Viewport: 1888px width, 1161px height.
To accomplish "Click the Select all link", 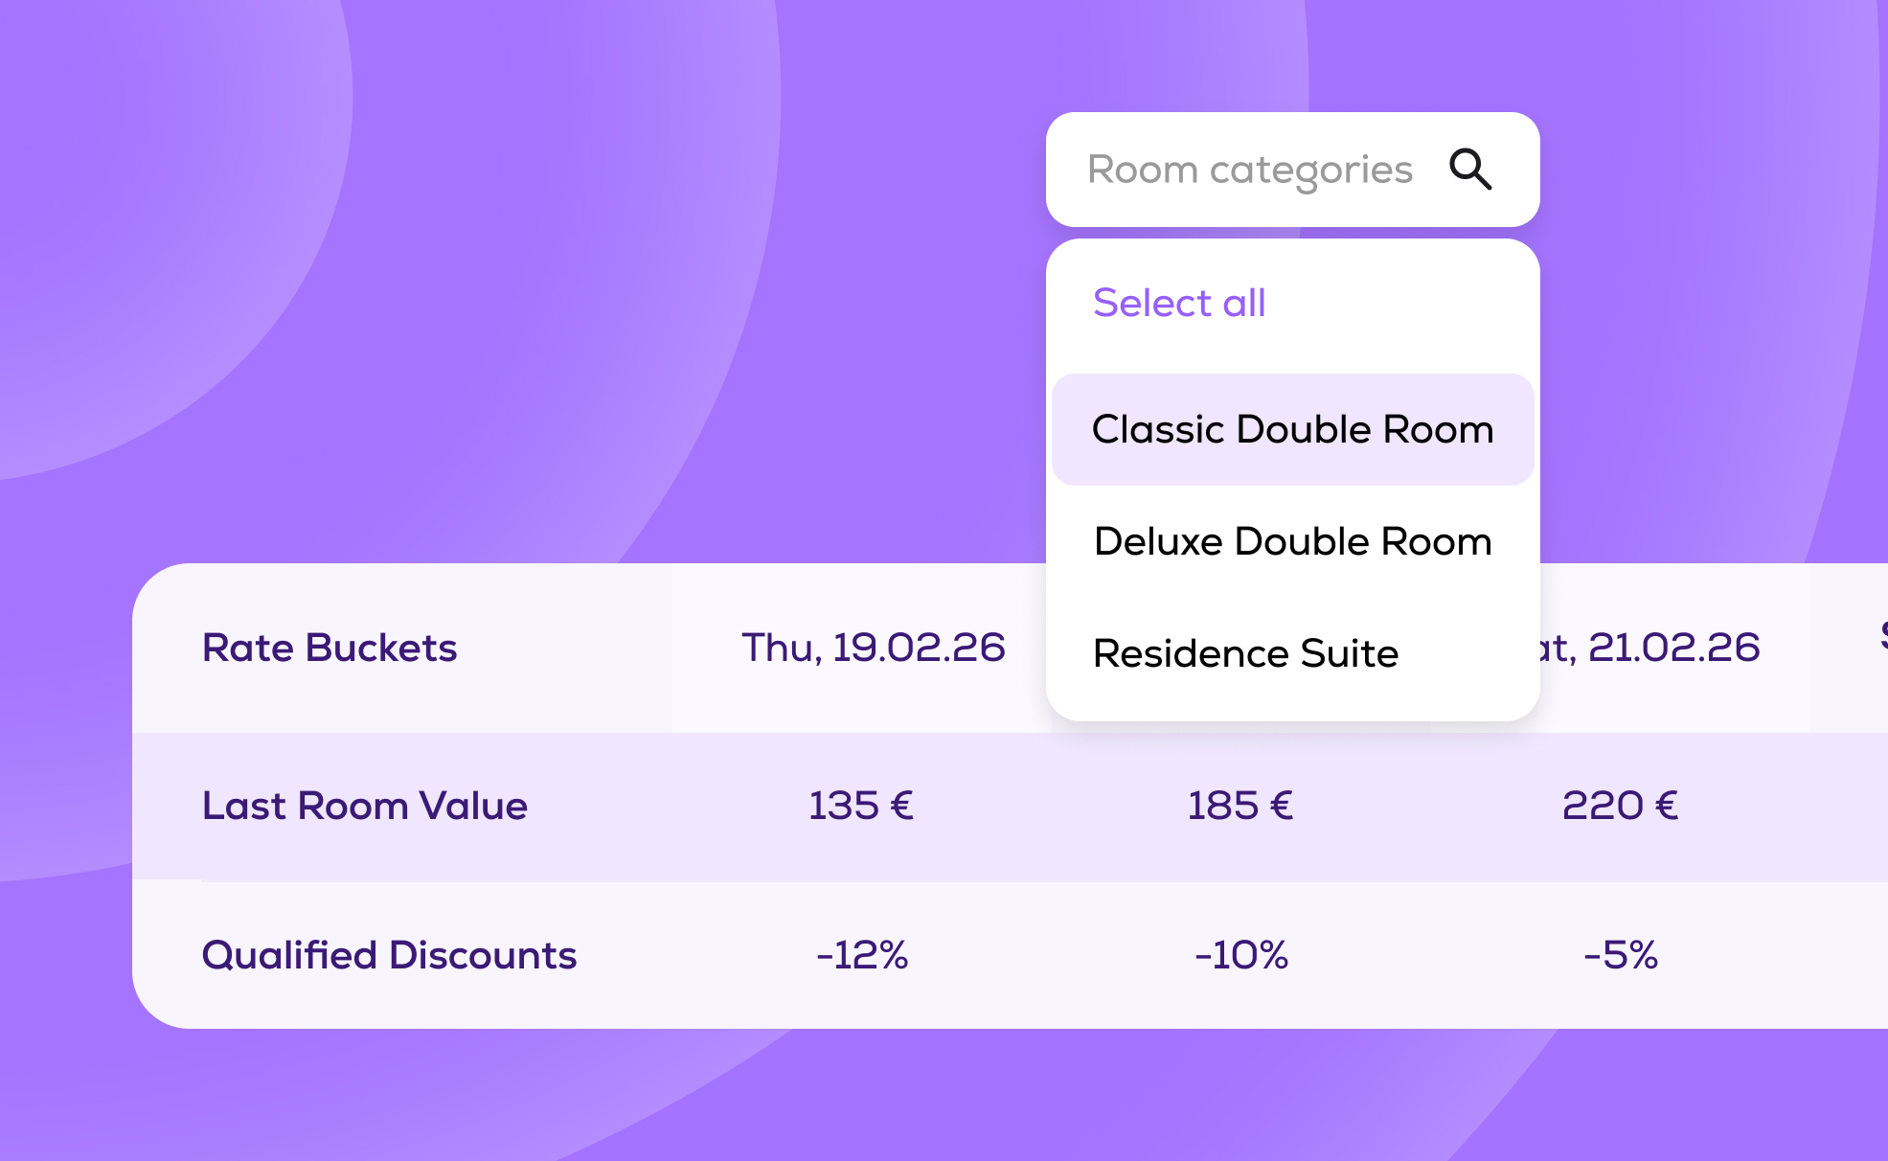I will 1179,303.
